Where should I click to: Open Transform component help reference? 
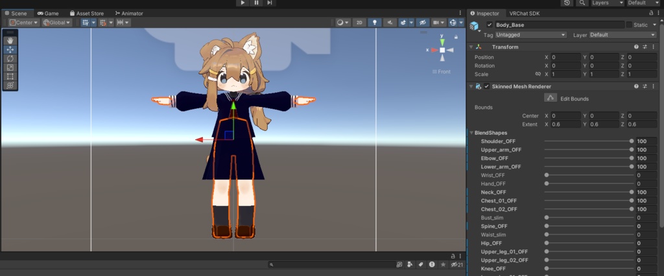point(636,47)
